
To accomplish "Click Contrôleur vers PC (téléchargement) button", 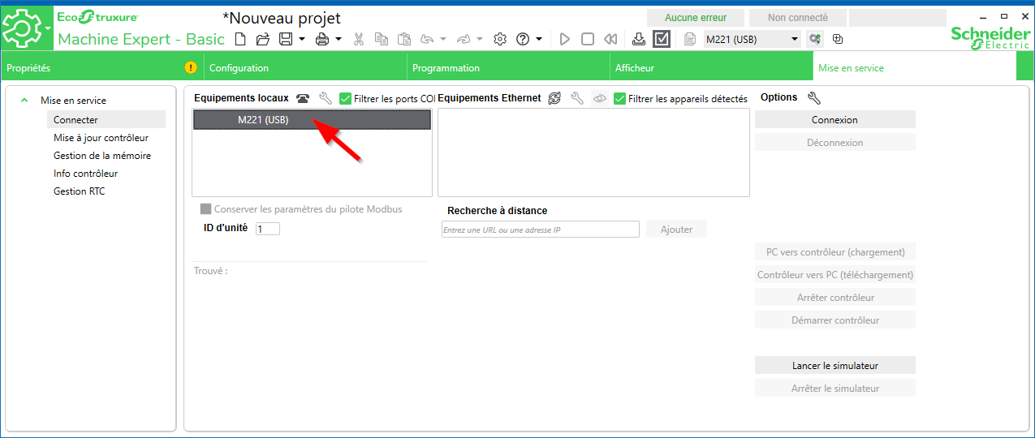I will (834, 275).
